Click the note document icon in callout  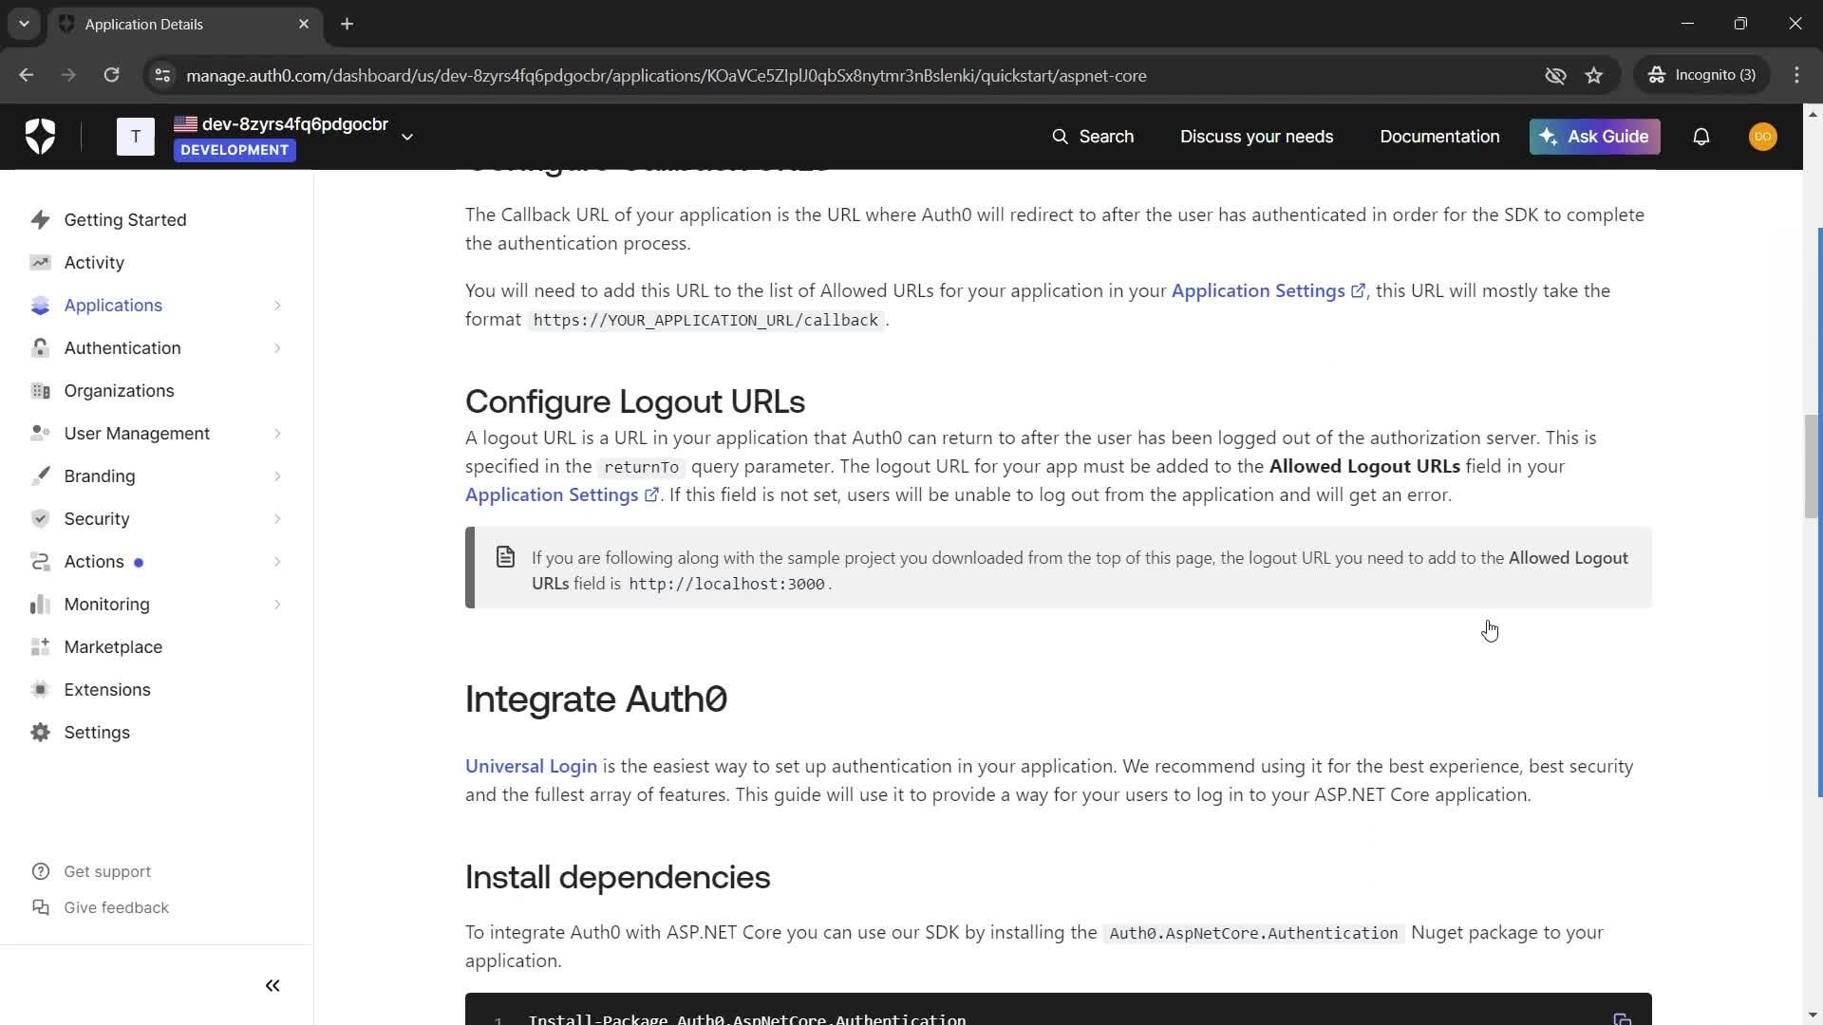click(x=506, y=557)
